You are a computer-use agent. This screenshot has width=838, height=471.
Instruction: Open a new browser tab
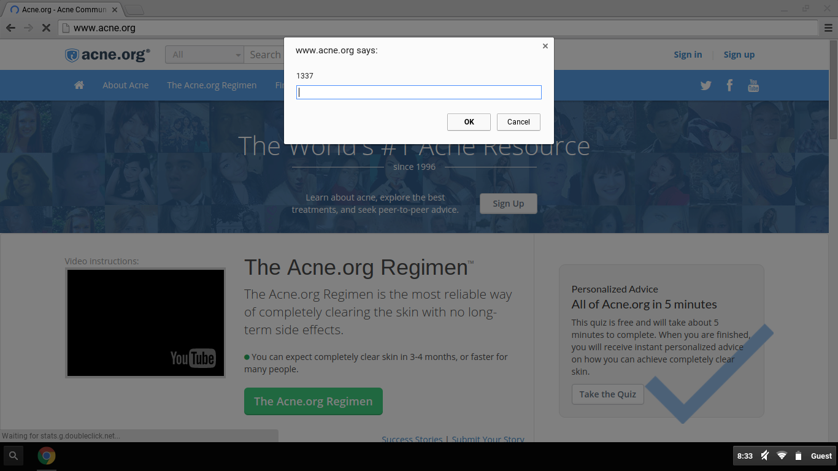point(134,10)
